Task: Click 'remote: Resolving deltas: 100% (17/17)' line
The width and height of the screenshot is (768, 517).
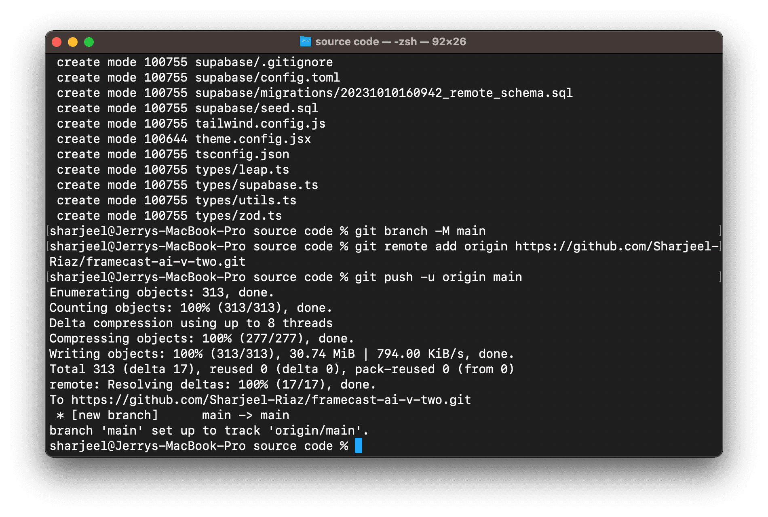Action: coord(213,385)
